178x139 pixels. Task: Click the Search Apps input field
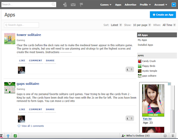click(x=22, y=25)
